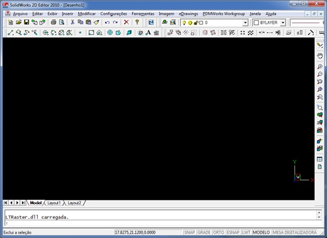Open the BYLAYER color dropdown

click(x=283, y=23)
